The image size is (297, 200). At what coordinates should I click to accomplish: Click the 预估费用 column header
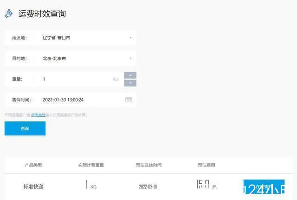(207, 165)
